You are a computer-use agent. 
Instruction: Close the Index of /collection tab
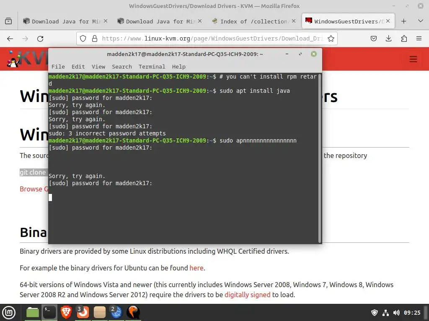click(294, 21)
